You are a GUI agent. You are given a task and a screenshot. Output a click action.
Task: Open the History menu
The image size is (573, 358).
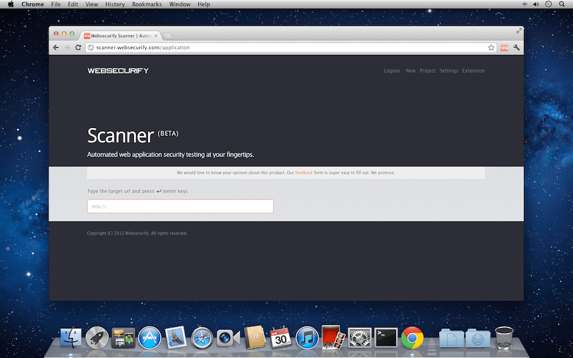click(115, 5)
